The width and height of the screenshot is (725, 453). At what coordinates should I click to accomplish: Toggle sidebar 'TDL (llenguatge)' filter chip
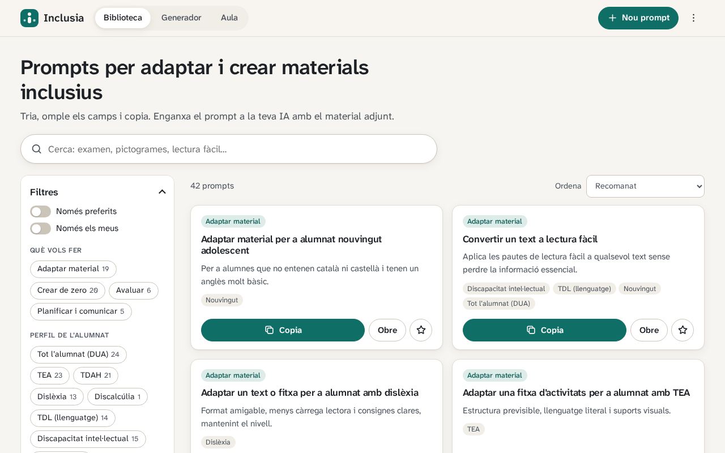click(x=72, y=418)
